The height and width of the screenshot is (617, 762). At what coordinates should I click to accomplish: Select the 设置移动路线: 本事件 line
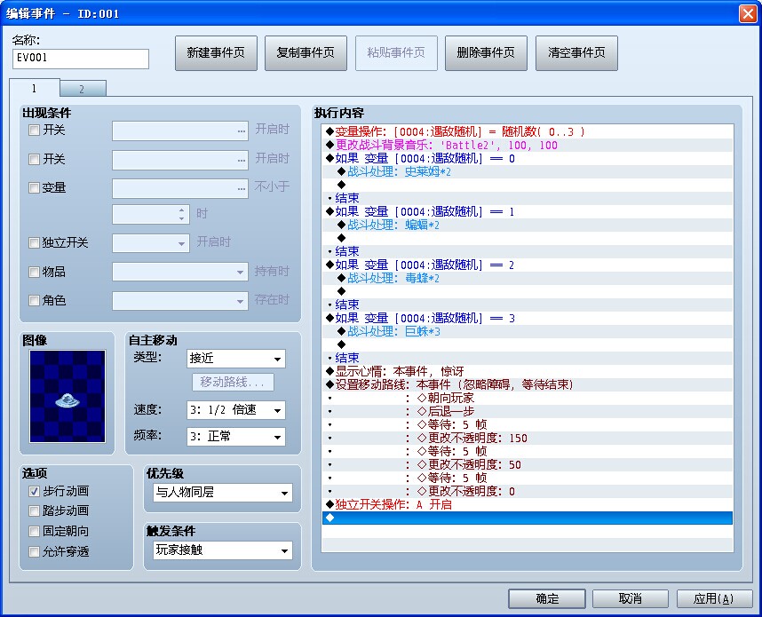click(528, 384)
